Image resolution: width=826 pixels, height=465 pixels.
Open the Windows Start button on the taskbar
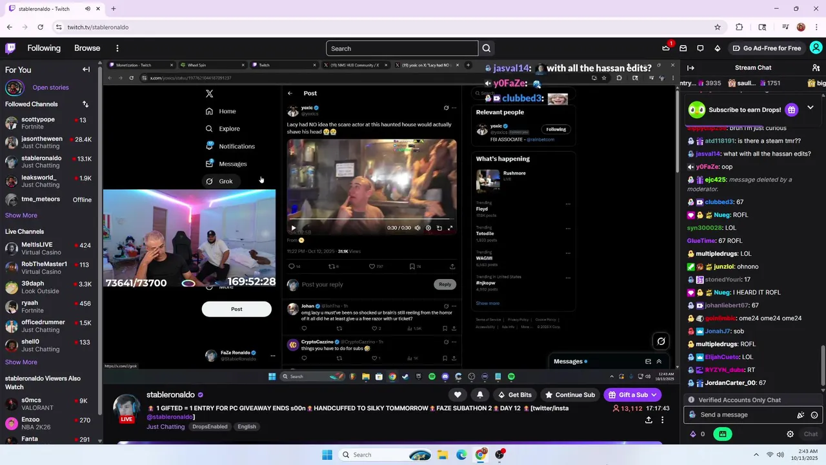[327, 455]
